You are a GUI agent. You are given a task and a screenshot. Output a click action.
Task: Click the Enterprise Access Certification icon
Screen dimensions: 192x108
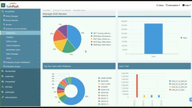pyautogui.click(x=4, y=62)
